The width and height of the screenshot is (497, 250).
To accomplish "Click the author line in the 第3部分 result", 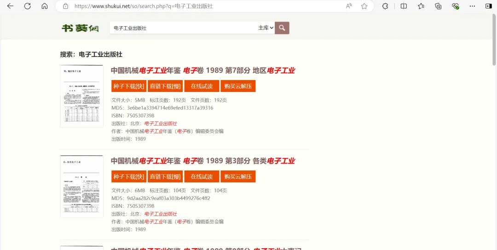I will coord(168,222).
